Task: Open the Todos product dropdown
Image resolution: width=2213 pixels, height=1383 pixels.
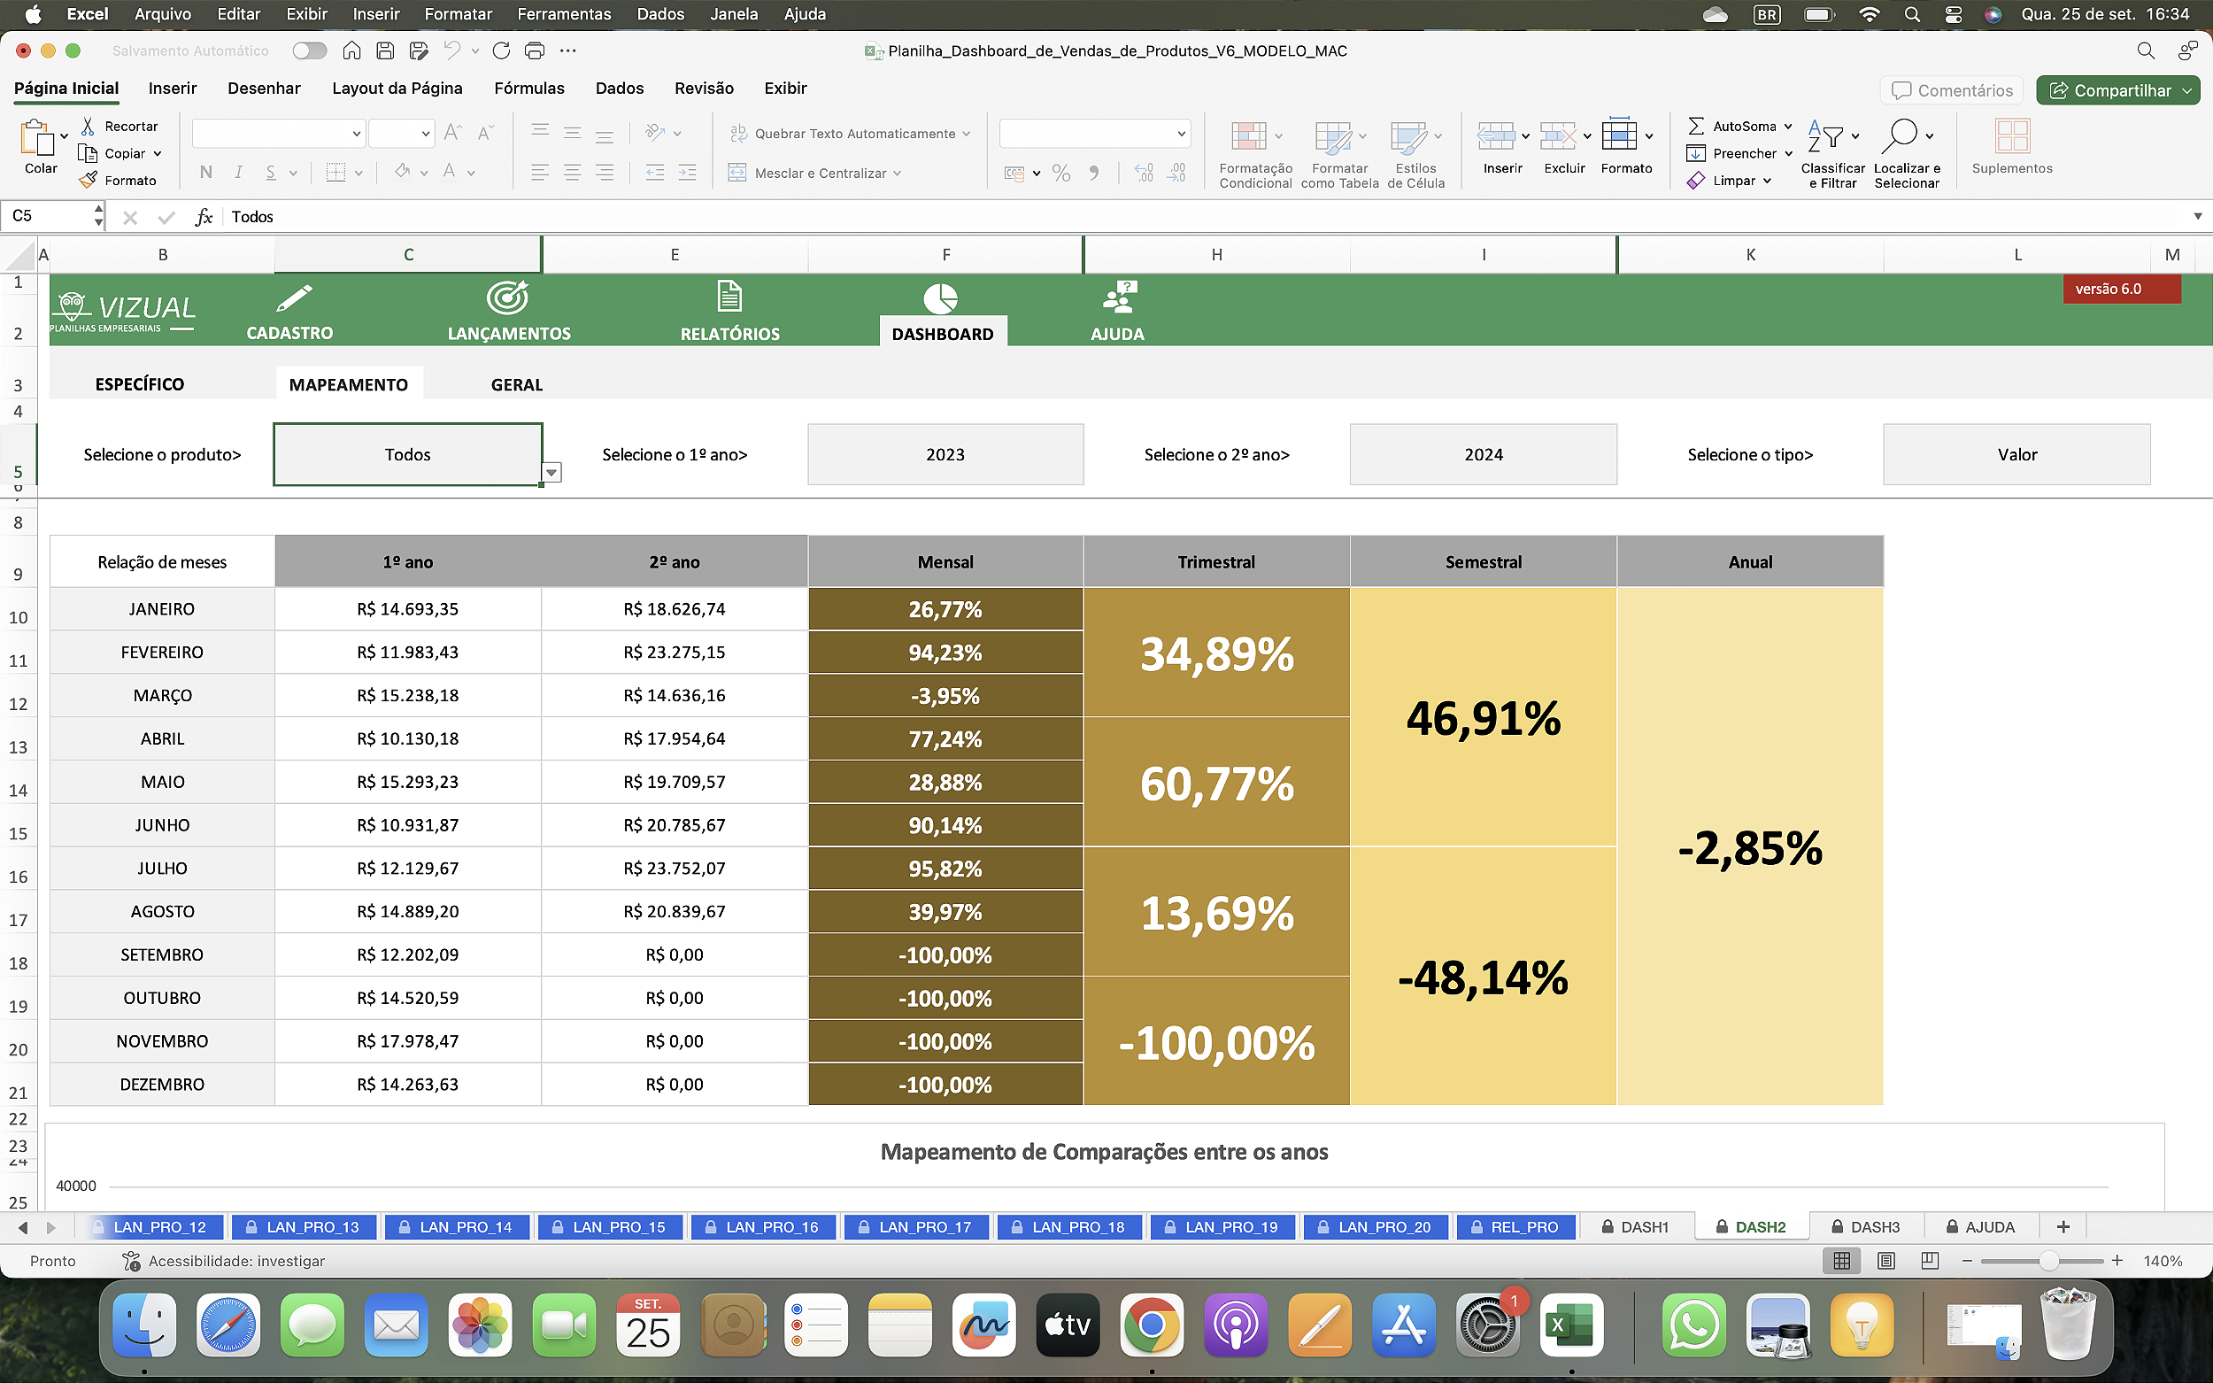Action: (552, 473)
